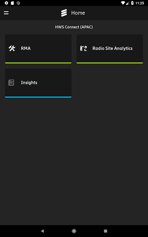Tap the Ericsson logo in header

tap(64, 13)
